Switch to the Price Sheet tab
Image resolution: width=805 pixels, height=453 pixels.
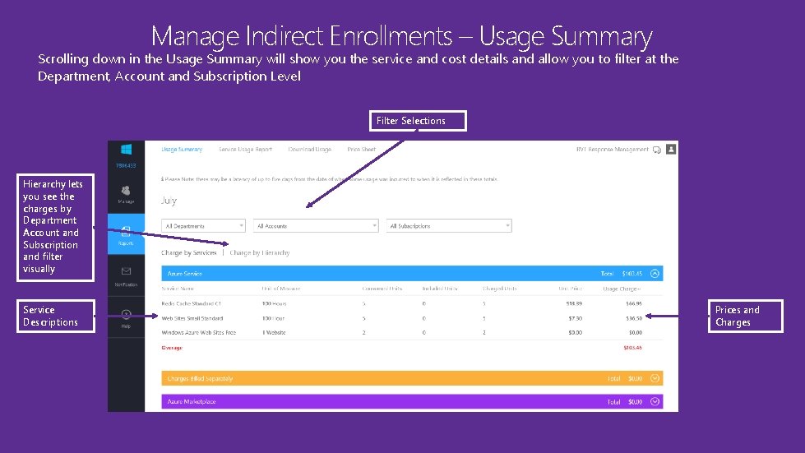pyautogui.click(x=362, y=150)
